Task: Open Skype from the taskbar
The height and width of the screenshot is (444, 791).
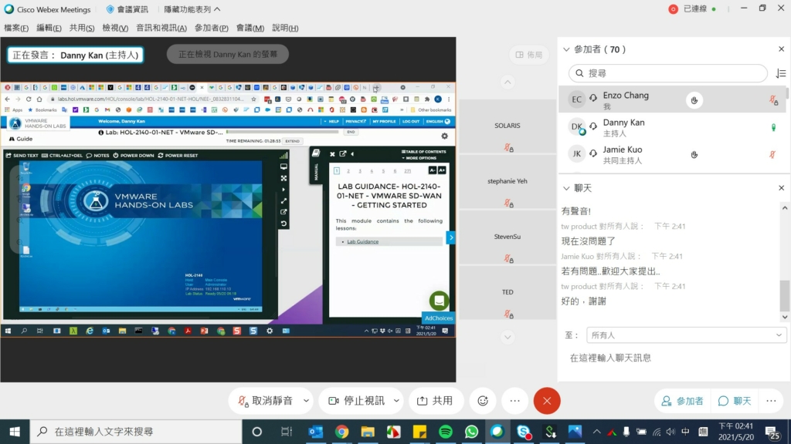Action: (524, 432)
